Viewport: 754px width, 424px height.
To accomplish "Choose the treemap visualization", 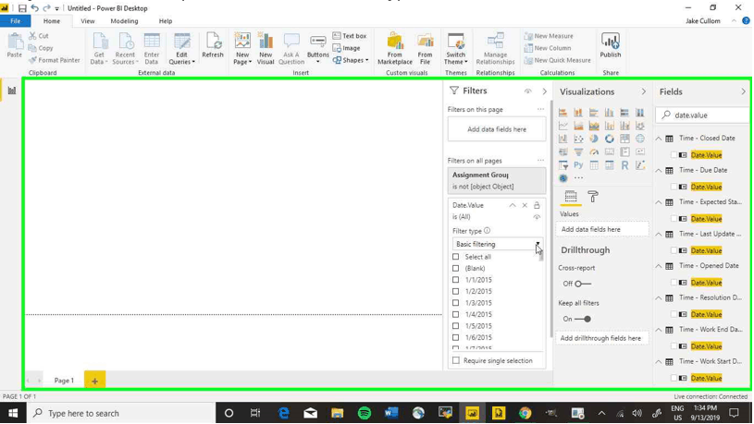I will point(624,139).
